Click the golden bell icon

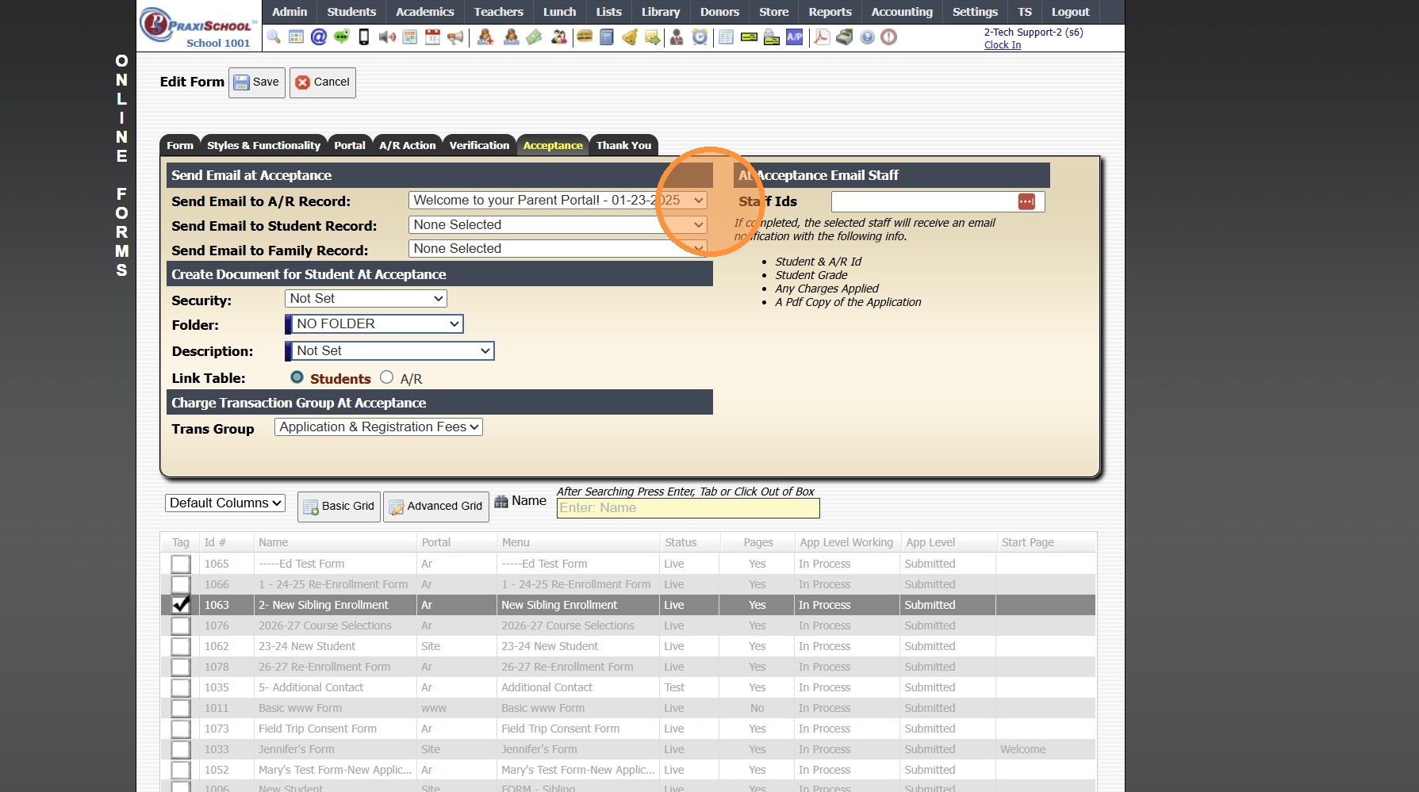(630, 37)
